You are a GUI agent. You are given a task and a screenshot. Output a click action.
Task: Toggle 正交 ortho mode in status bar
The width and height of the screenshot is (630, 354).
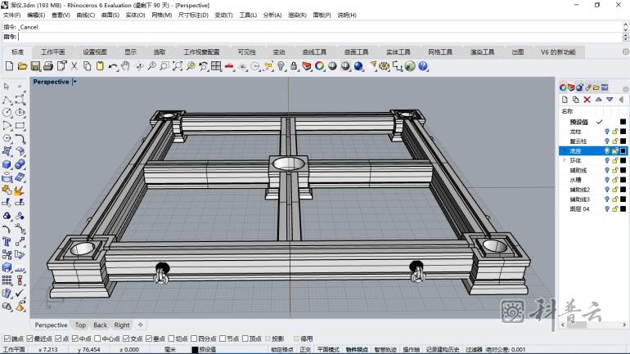[305, 350]
